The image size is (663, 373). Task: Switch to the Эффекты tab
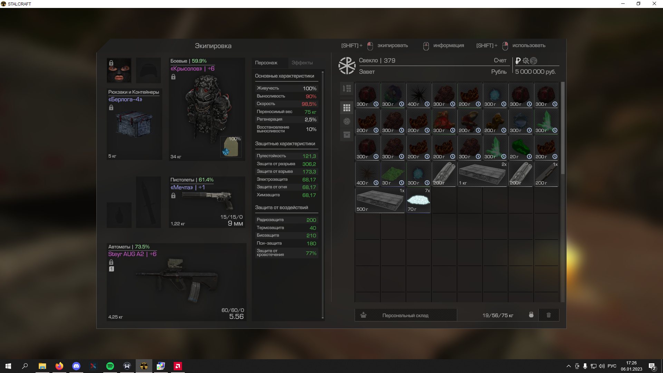point(302,63)
